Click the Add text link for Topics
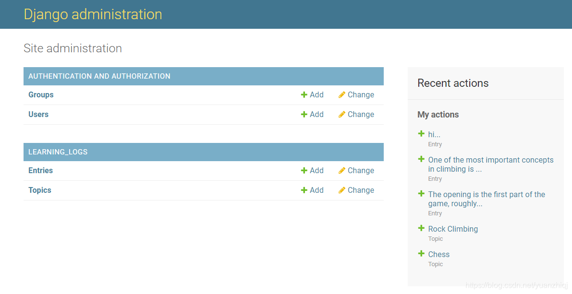 coord(316,190)
